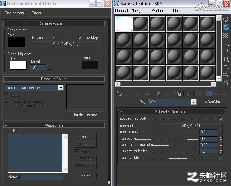Viewport: 231px width, 186px height.
Task: Collapse the VRaySky Parameters rollout
Action: coord(171,111)
